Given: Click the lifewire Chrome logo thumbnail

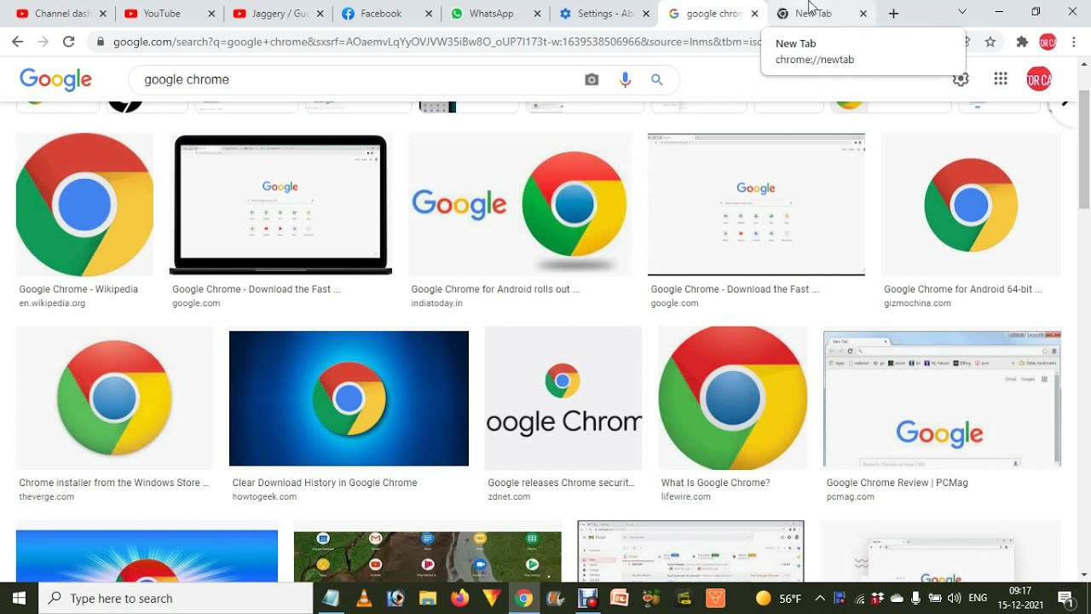Looking at the screenshot, I should 732,398.
